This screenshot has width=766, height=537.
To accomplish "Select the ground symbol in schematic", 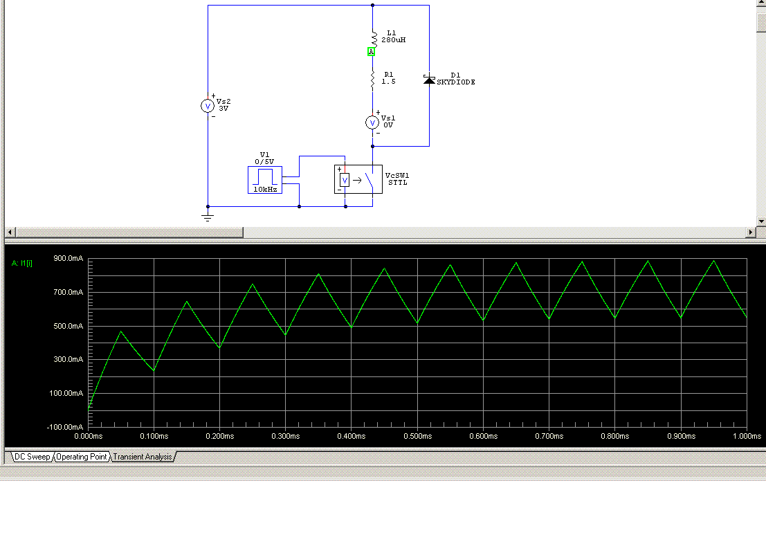I will (208, 217).
